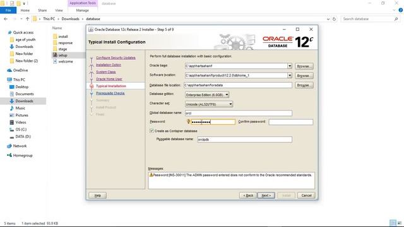Browse for Software location
The image size is (404, 227).
click(x=304, y=76)
